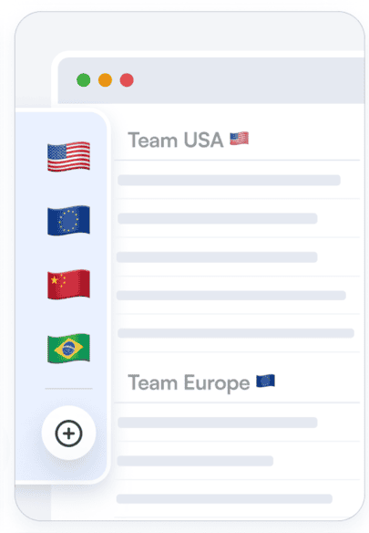Select the last placeholder row above Team Europe
Screen dimensions: 369x533
[236, 333]
